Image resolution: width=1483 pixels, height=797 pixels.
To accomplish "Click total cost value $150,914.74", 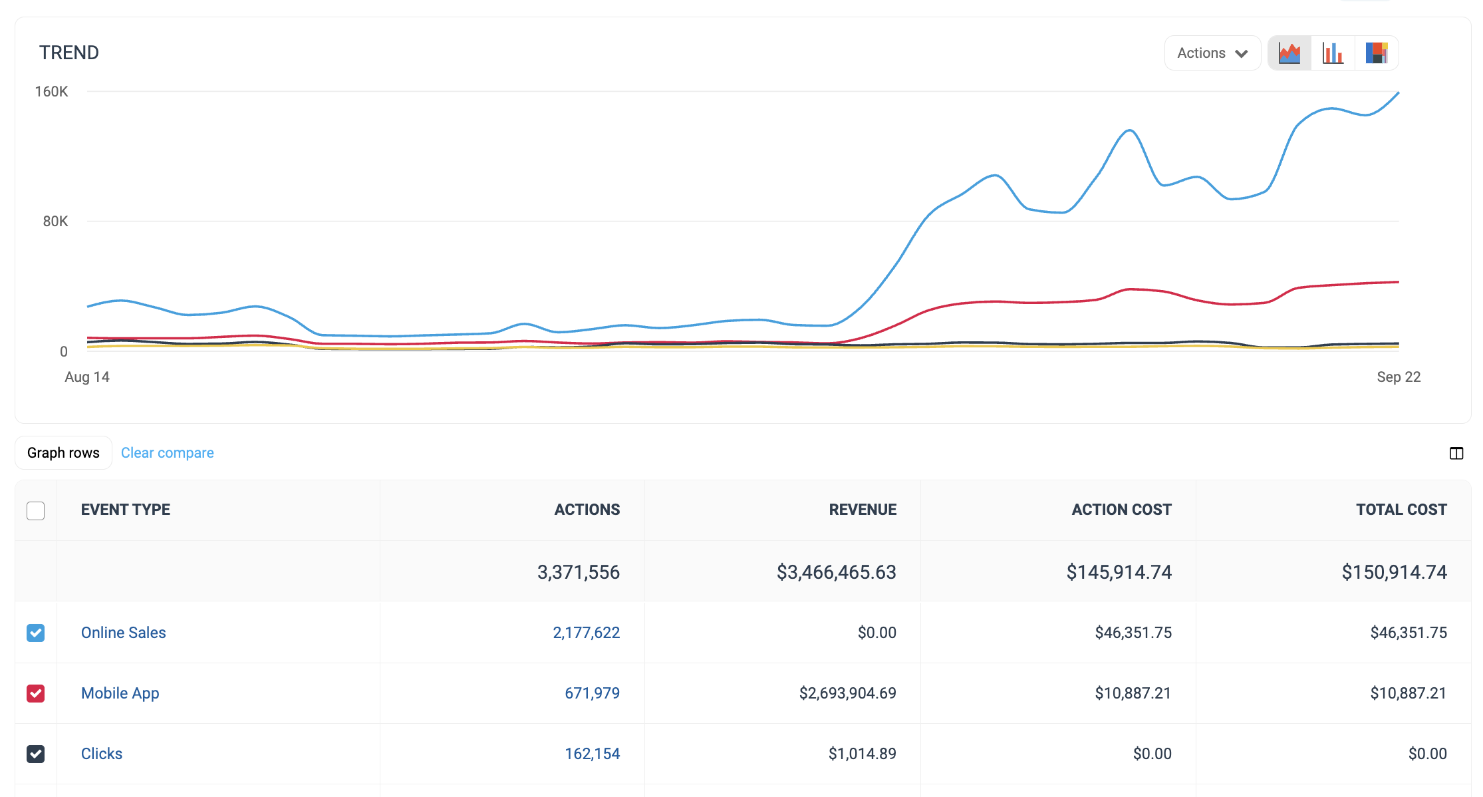I will 1395,572.
